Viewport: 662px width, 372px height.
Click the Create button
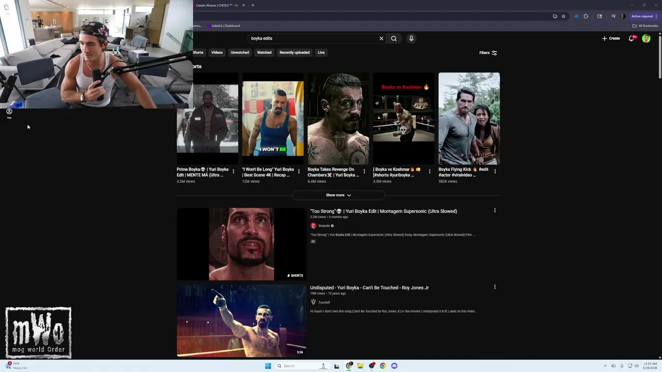[x=611, y=38]
